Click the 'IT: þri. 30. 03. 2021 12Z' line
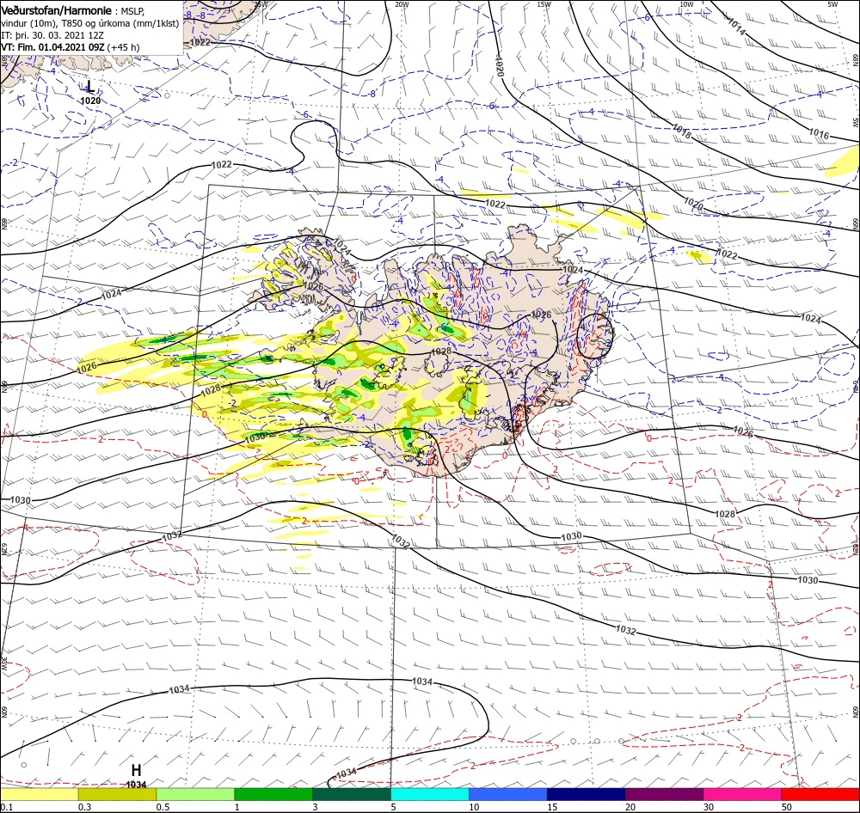This screenshot has width=860, height=813. 52,35
